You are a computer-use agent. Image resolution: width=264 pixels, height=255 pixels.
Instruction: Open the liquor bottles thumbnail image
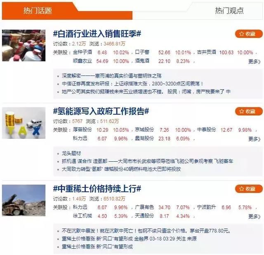coord(24,45)
